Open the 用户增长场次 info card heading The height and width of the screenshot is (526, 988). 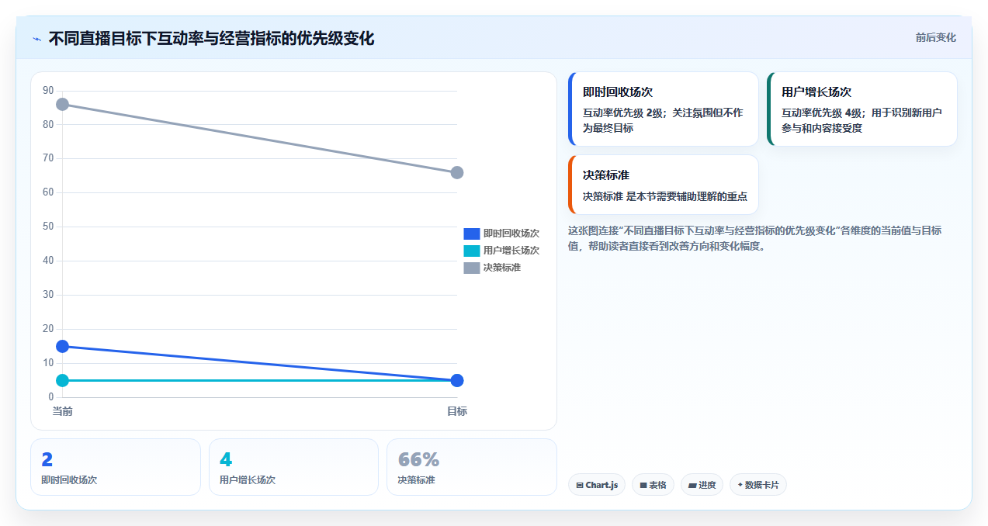(x=816, y=92)
